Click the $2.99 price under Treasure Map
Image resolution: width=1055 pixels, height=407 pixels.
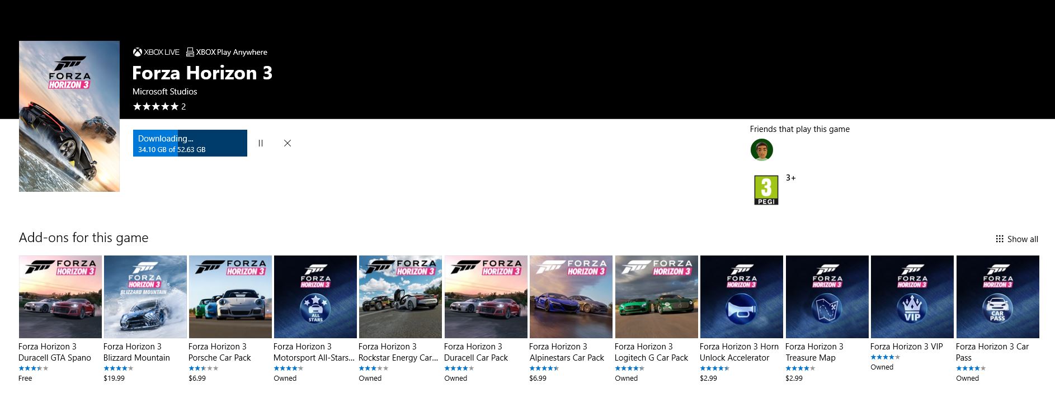tap(794, 378)
